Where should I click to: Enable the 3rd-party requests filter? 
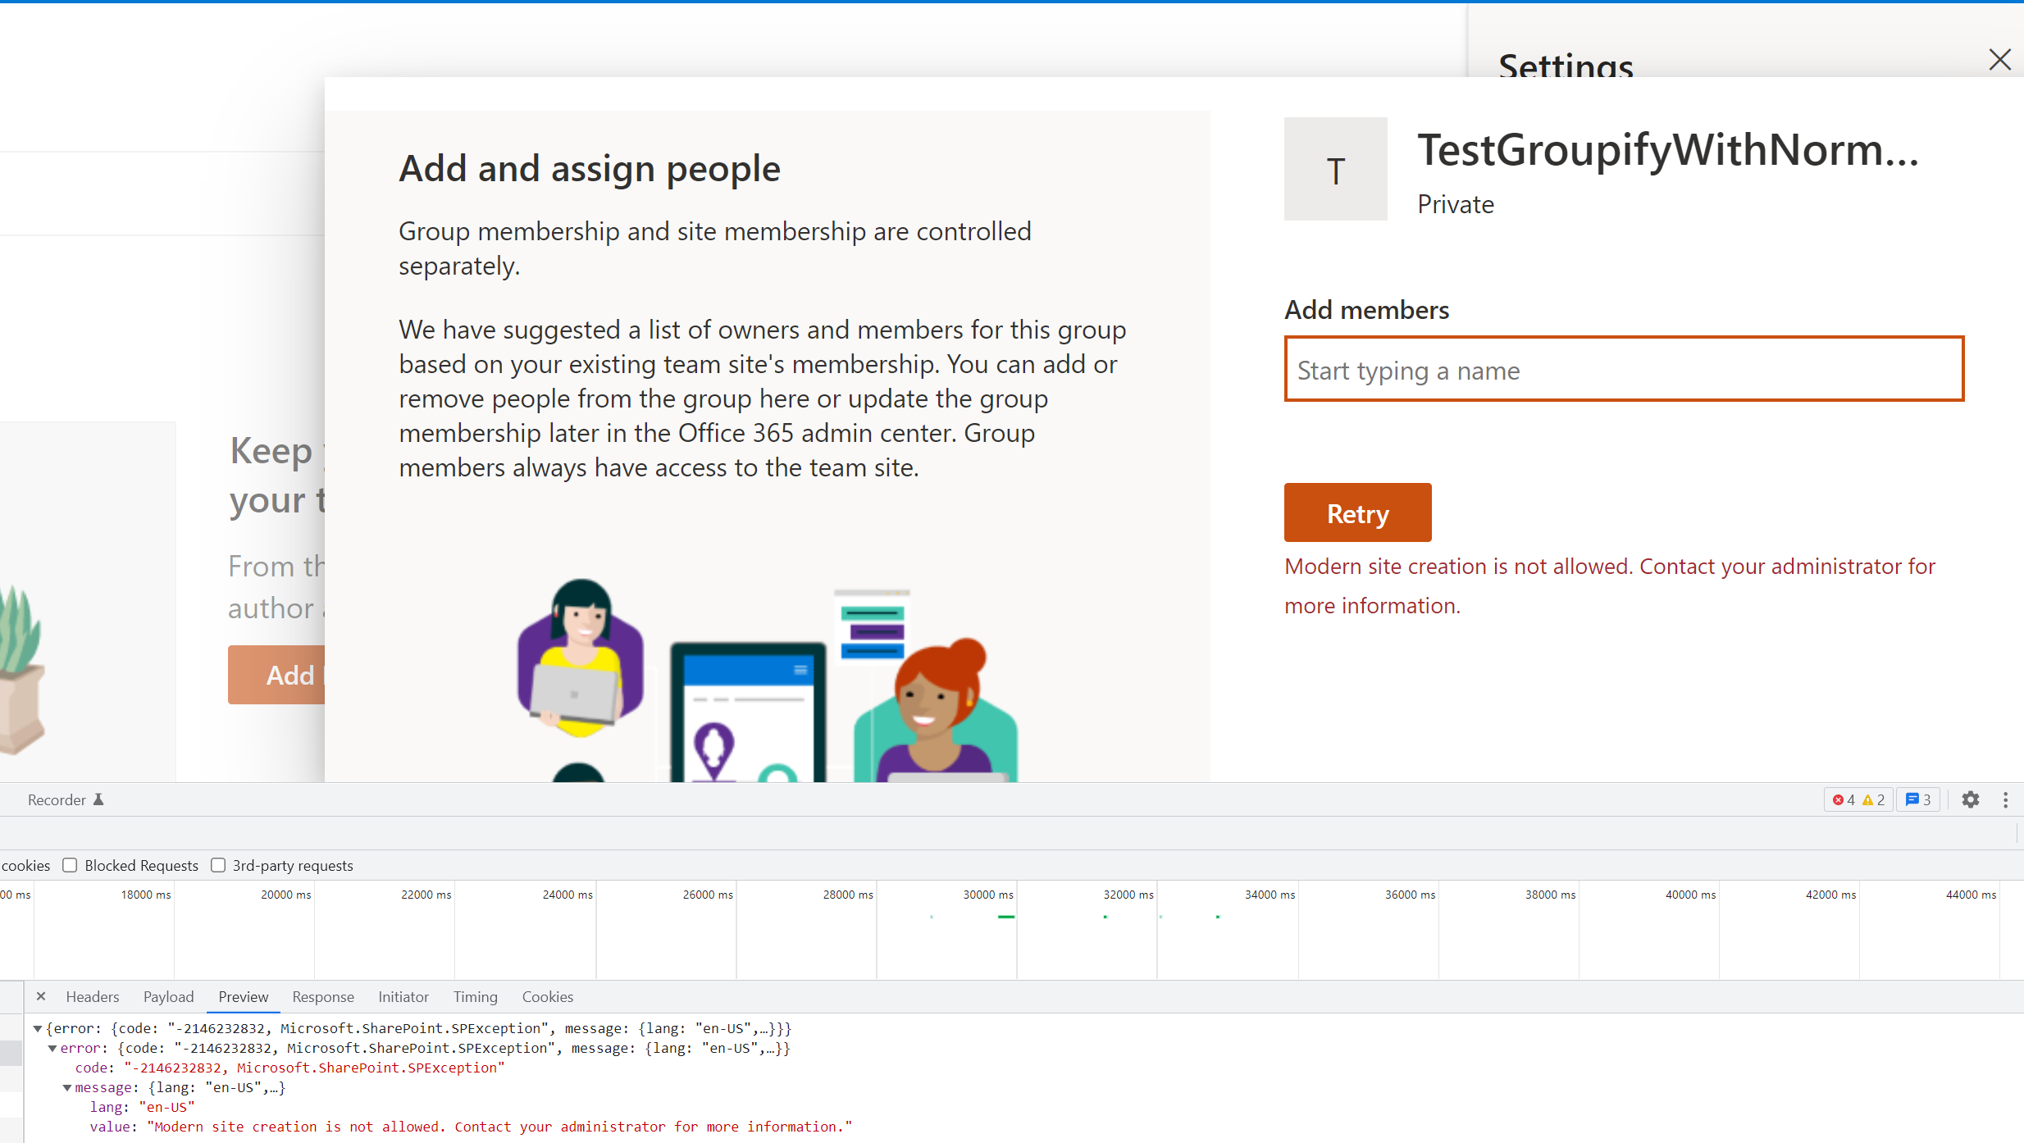click(x=218, y=865)
